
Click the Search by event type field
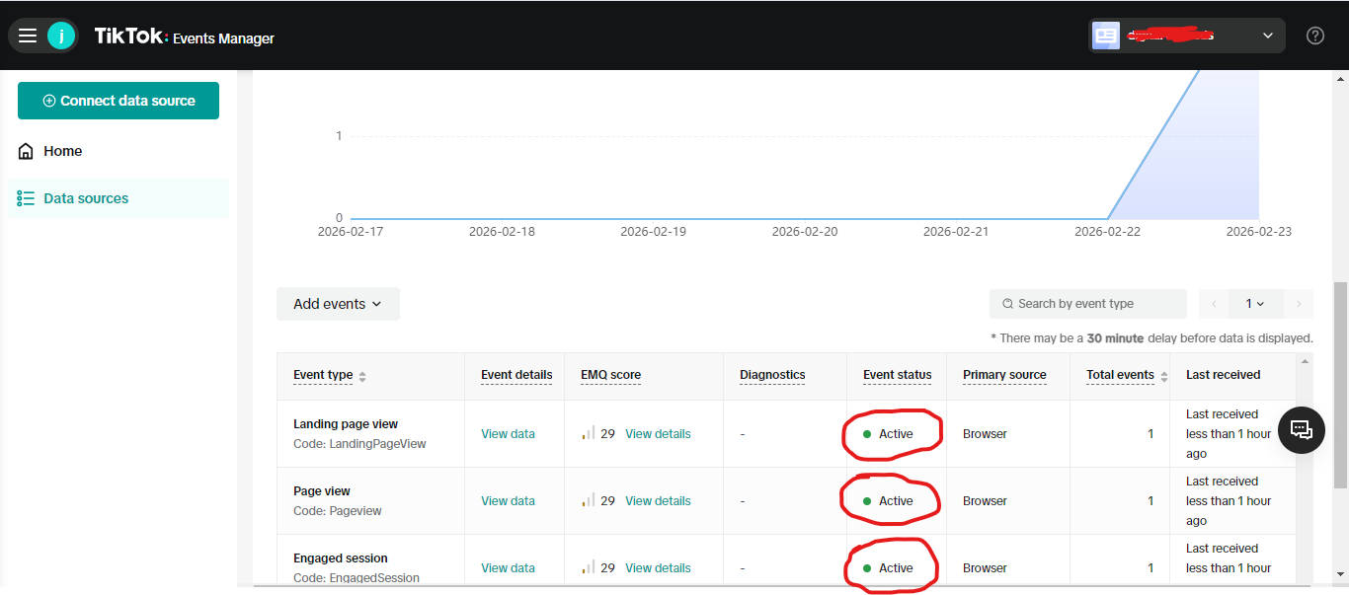(1087, 304)
